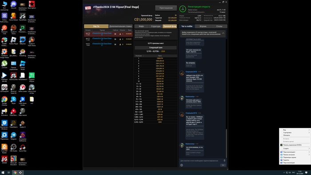Collapse the chat welcome notice
The height and width of the screenshot is (175, 311).
[223, 33]
